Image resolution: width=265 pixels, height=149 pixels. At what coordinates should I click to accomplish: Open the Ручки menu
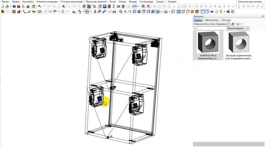coord(113,2)
